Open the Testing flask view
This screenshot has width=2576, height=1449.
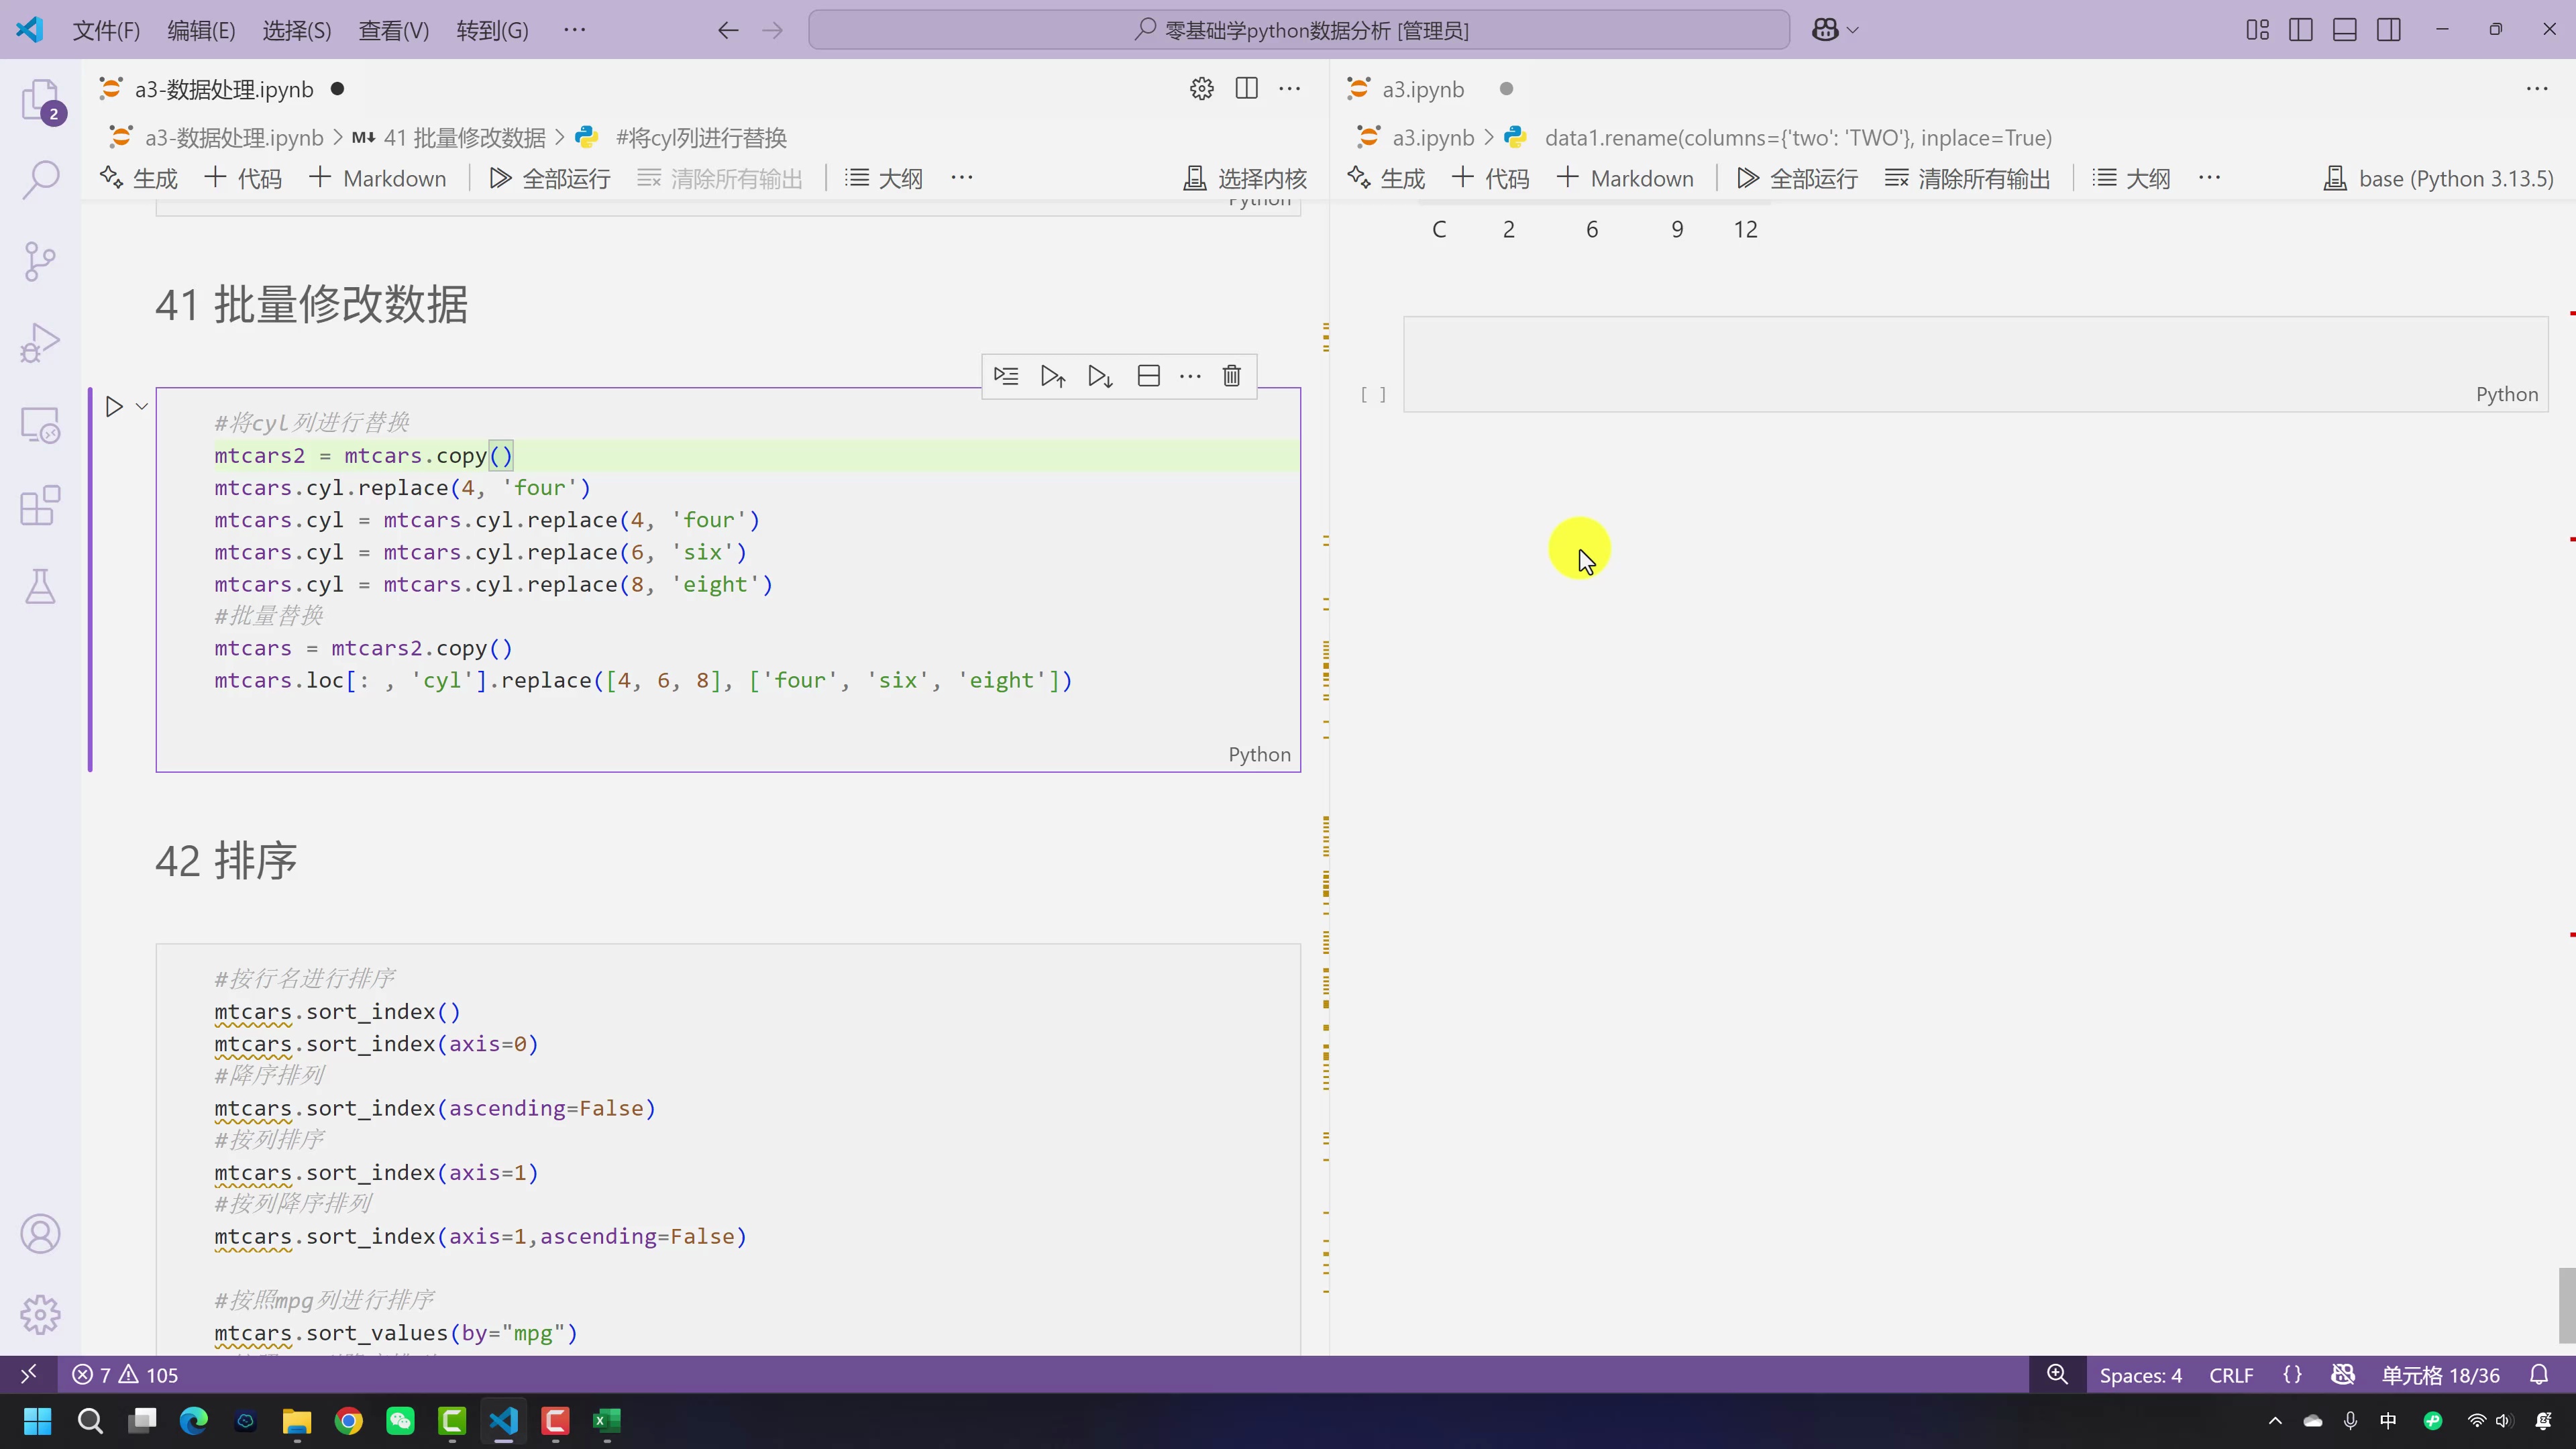(x=41, y=587)
